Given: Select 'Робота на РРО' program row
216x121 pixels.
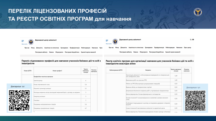Looking at the screenshot, I should [x=154, y=84].
